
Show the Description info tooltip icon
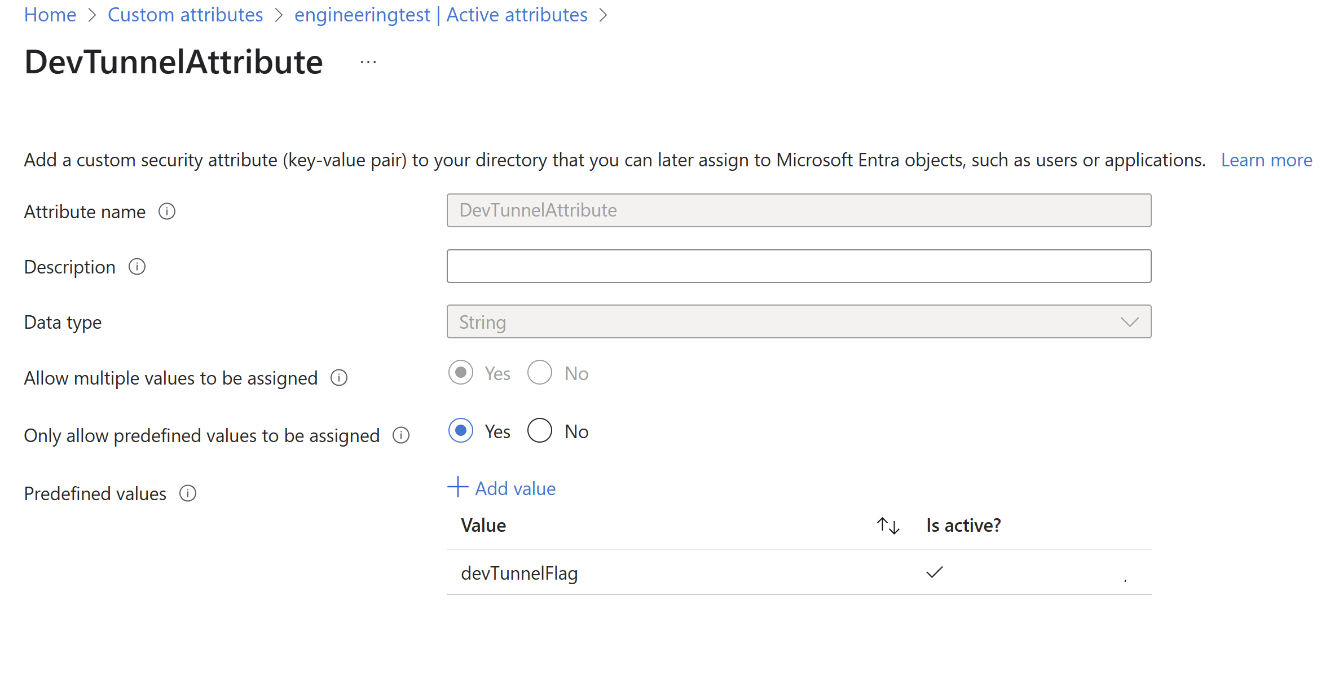tap(137, 267)
